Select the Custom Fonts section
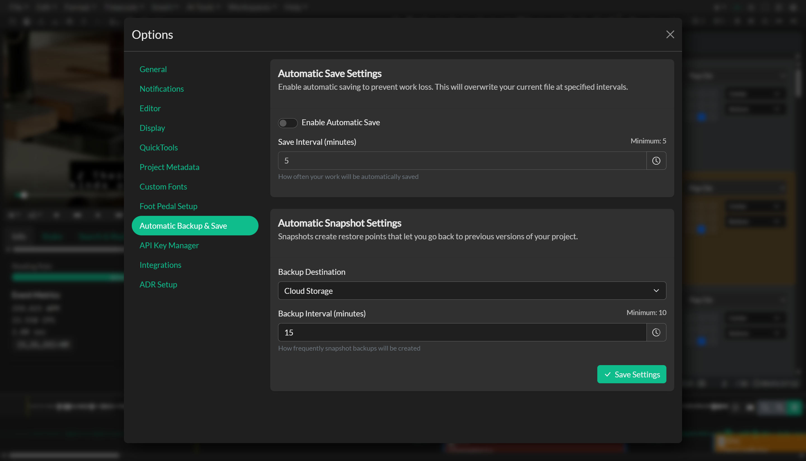Viewport: 806px width, 461px height. coord(163,186)
